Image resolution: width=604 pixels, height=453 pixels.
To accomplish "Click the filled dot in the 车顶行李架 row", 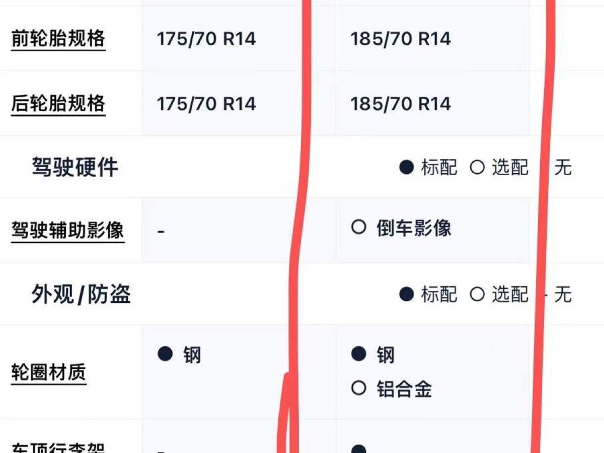I will [x=358, y=449].
